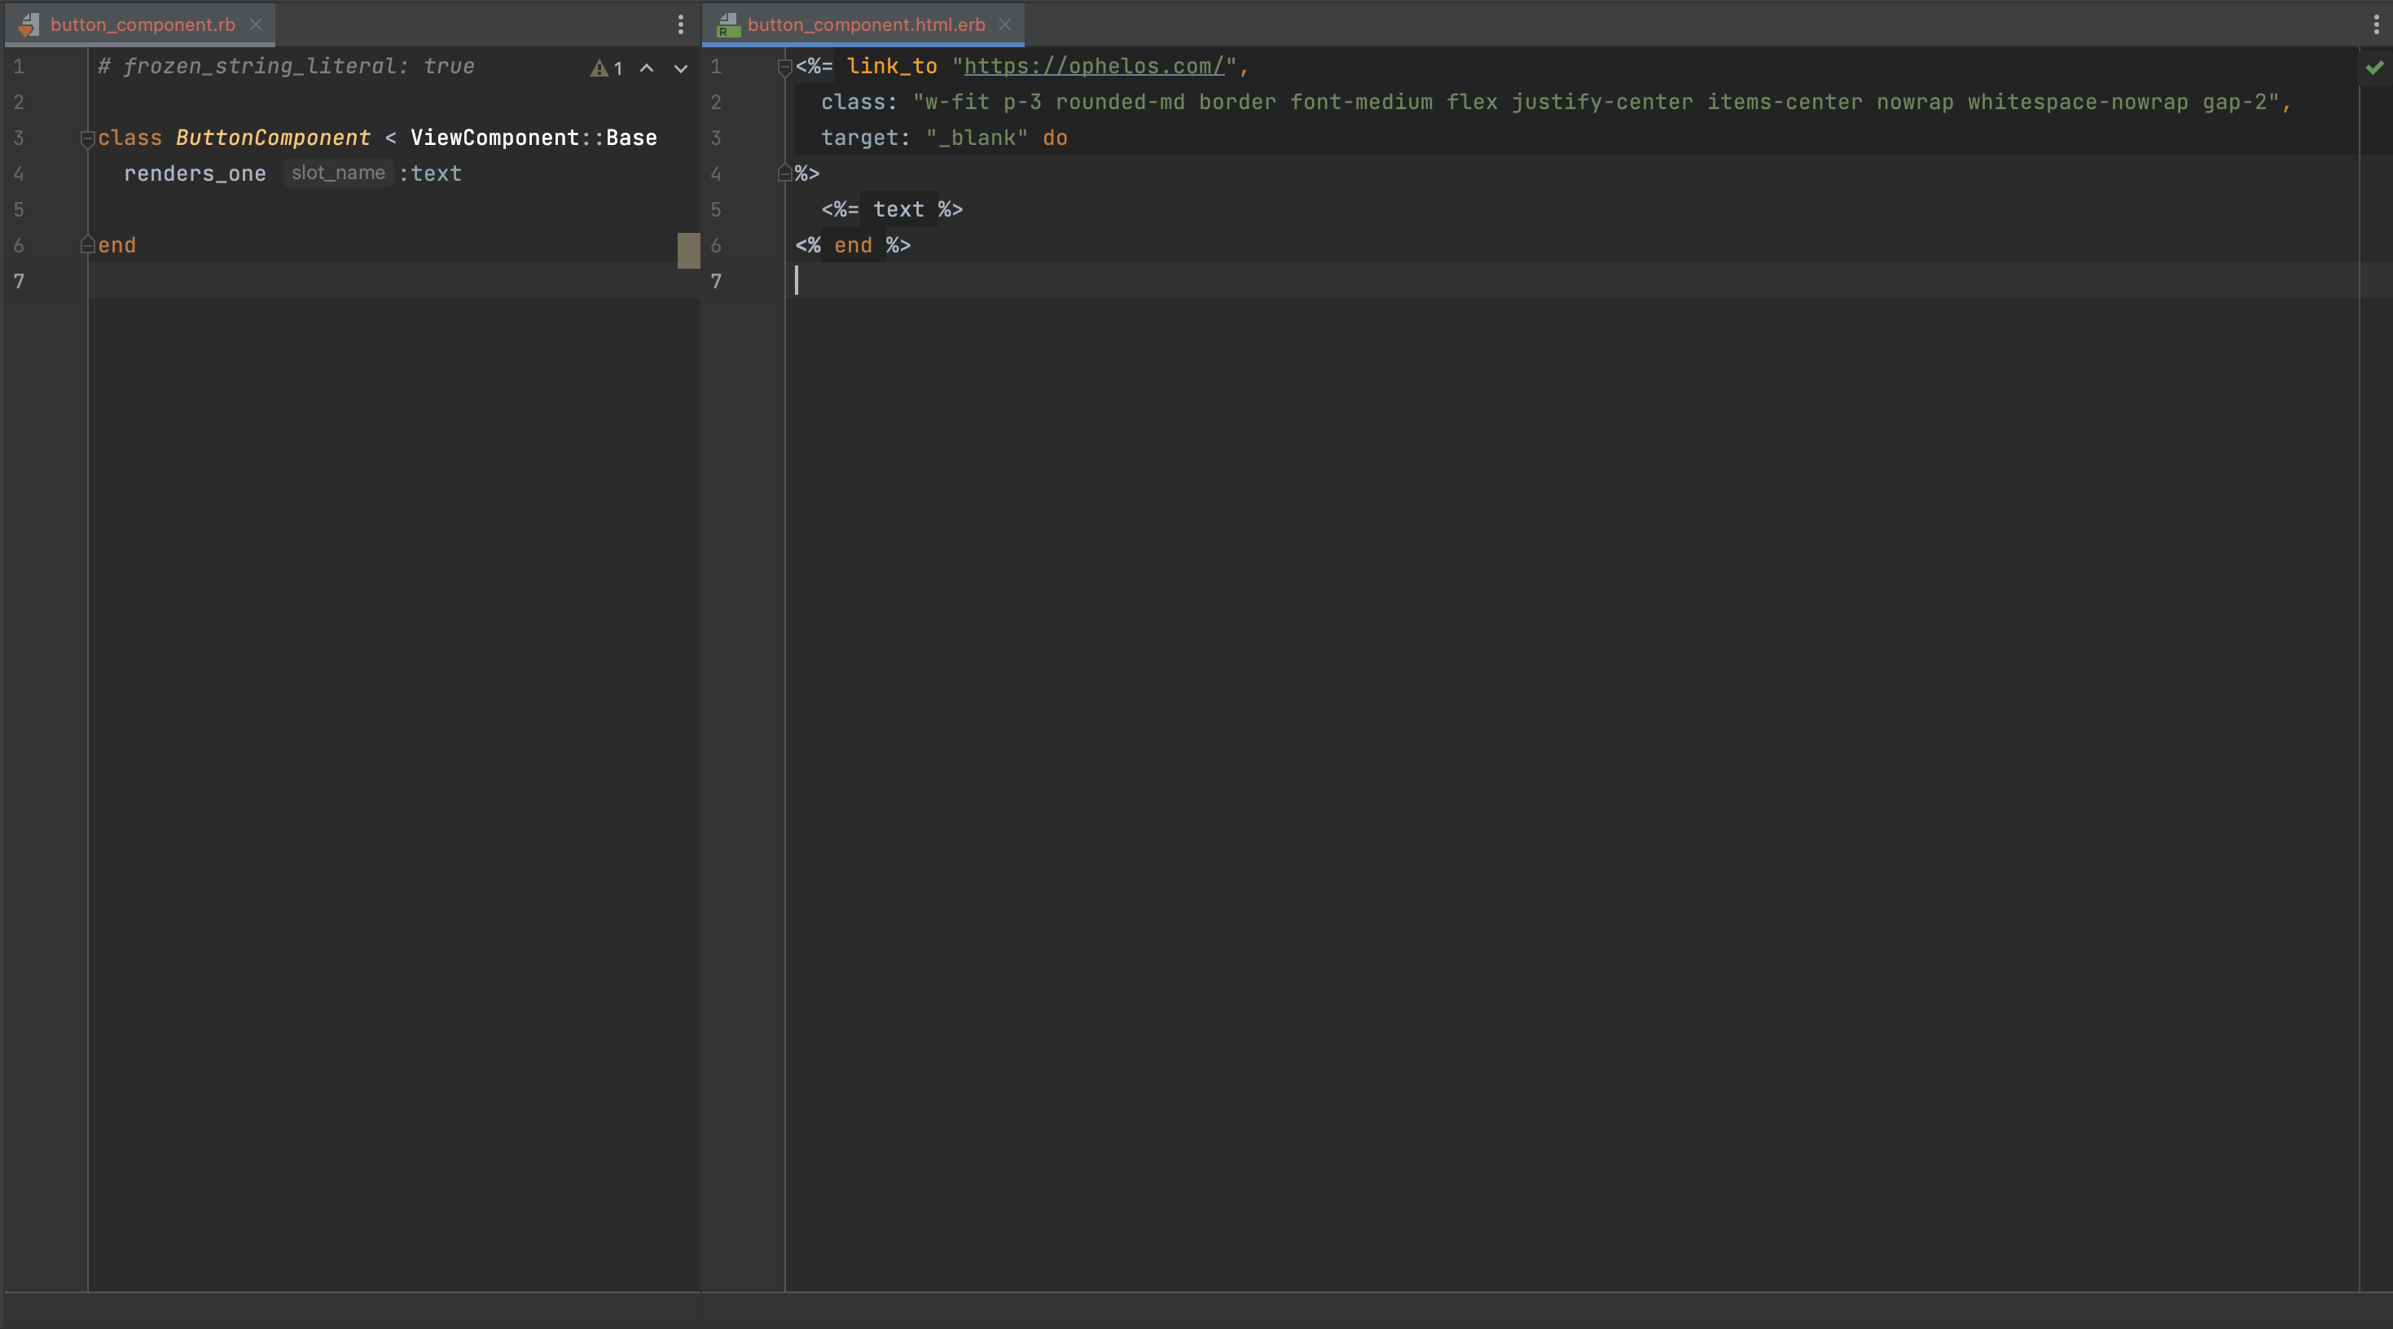Toggle fold marker at class end keyword
The image size is (2393, 1329).
[x=87, y=245]
